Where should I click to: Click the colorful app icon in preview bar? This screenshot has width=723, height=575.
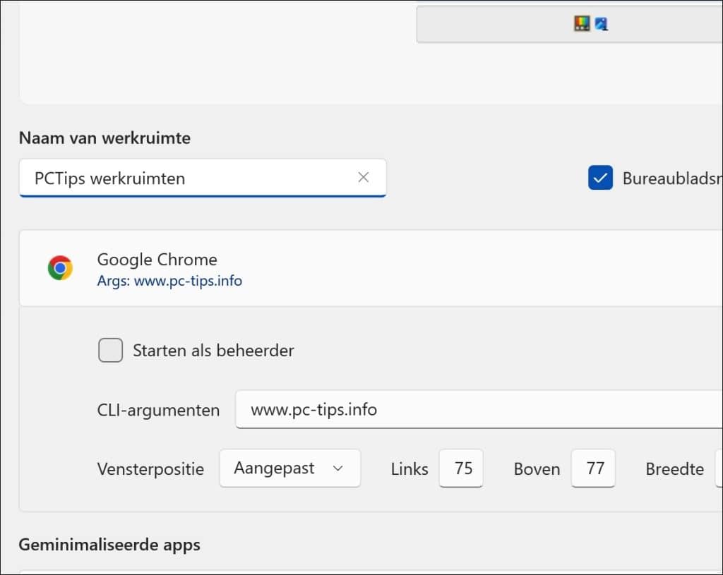pyautogui.click(x=582, y=23)
